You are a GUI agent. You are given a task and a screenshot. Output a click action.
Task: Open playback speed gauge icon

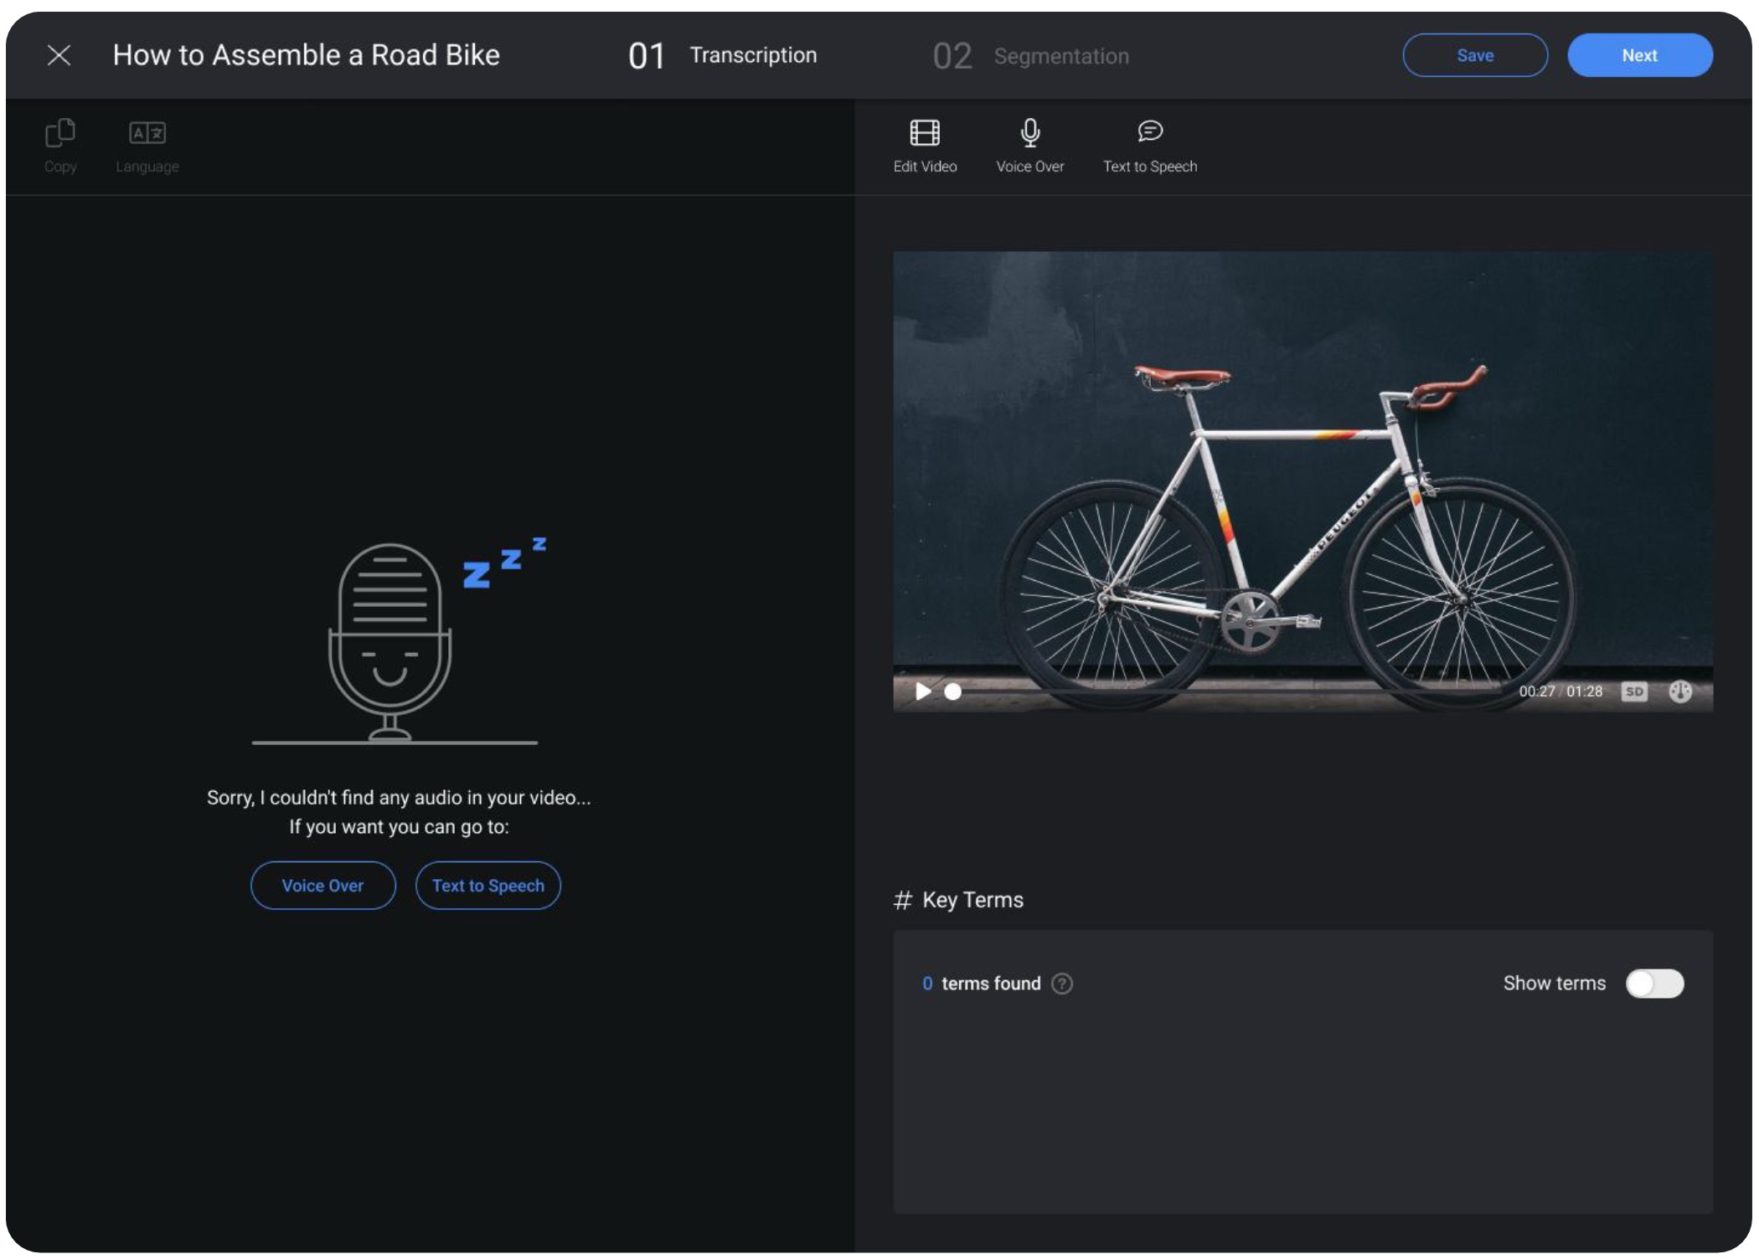click(x=1679, y=691)
